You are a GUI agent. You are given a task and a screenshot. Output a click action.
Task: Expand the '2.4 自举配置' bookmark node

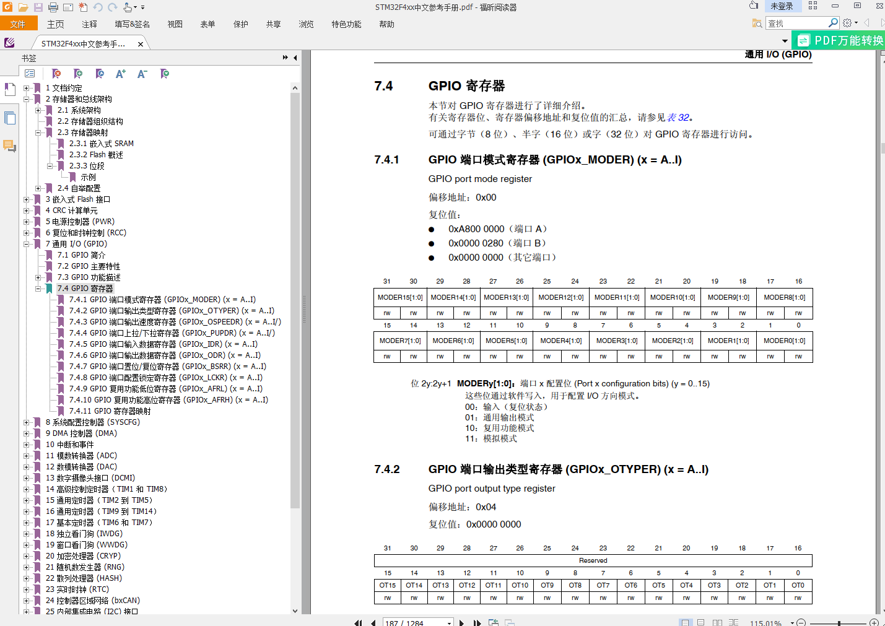[38, 188]
